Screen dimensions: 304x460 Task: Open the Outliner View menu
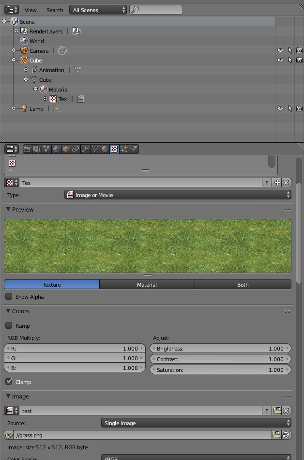[x=30, y=10]
